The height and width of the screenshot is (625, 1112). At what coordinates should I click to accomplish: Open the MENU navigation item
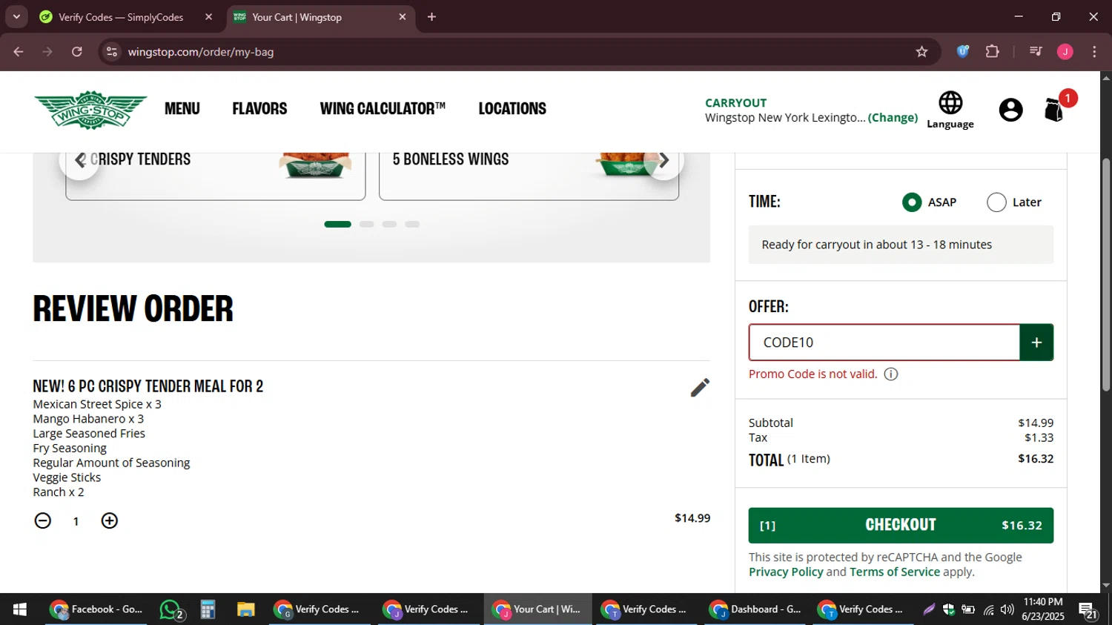coord(182,109)
